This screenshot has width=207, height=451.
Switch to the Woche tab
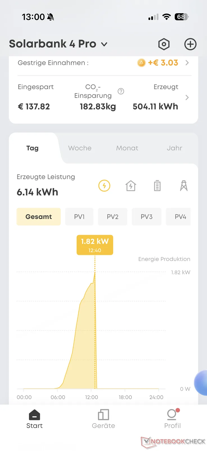click(x=80, y=148)
